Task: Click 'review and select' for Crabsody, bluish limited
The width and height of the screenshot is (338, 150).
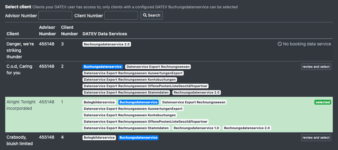Action: (x=316, y=138)
